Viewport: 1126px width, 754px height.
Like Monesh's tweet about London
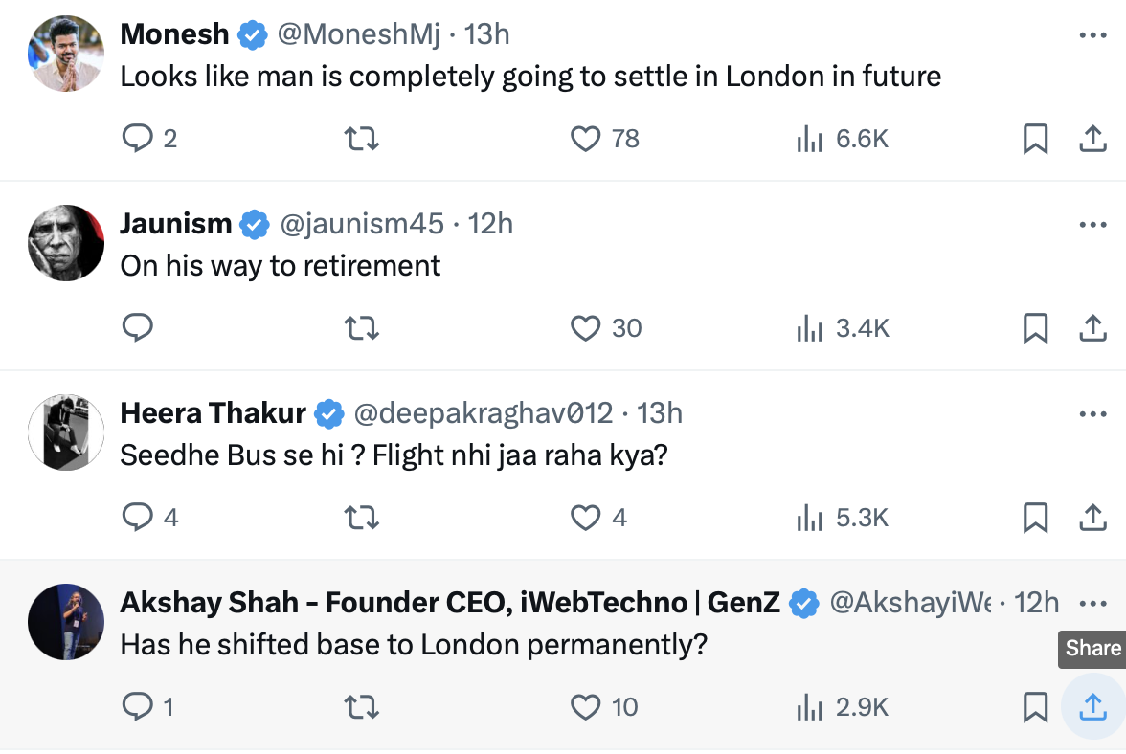585,139
